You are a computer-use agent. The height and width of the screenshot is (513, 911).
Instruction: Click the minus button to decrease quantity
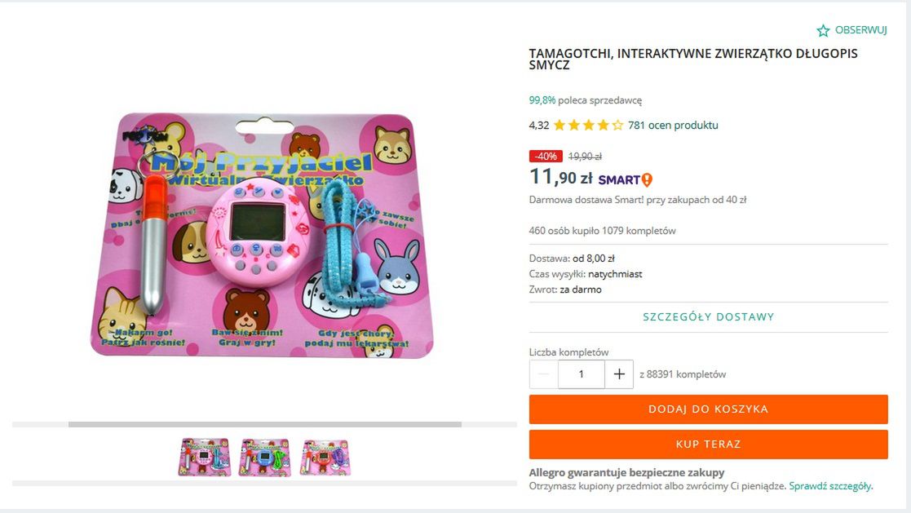(x=544, y=374)
